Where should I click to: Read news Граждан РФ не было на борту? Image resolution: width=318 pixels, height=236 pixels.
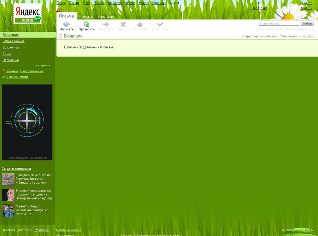click(x=33, y=179)
